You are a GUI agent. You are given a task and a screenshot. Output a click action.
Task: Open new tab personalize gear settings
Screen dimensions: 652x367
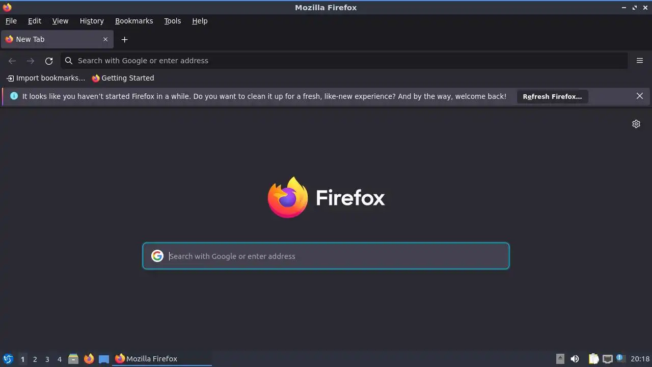(x=636, y=124)
